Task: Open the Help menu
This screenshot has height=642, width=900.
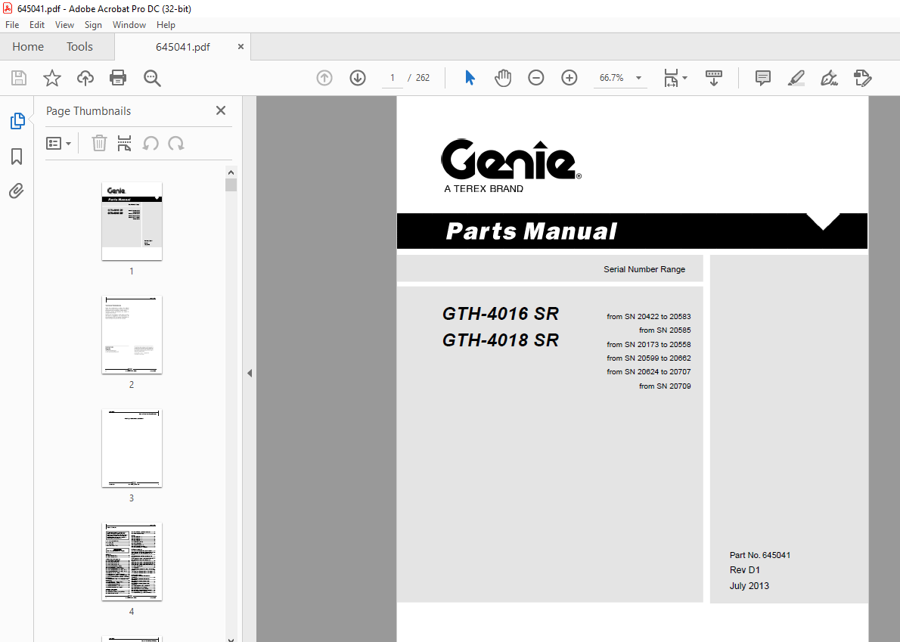Action: (166, 25)
